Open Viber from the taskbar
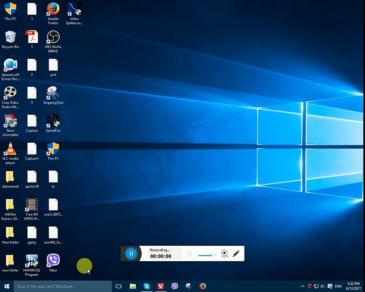The width and height of the screenshot is (365, 292). click(174, 286)
